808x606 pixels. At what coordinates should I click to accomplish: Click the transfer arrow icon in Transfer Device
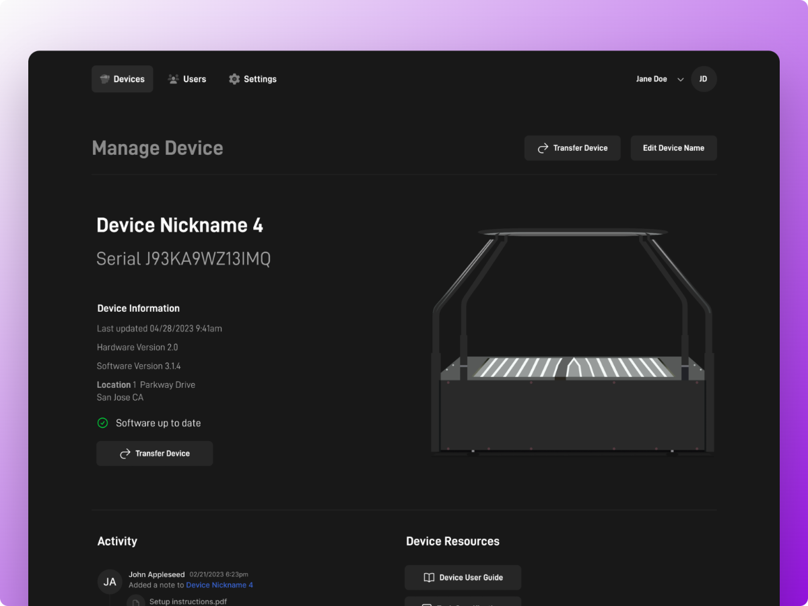pos(544,147)
